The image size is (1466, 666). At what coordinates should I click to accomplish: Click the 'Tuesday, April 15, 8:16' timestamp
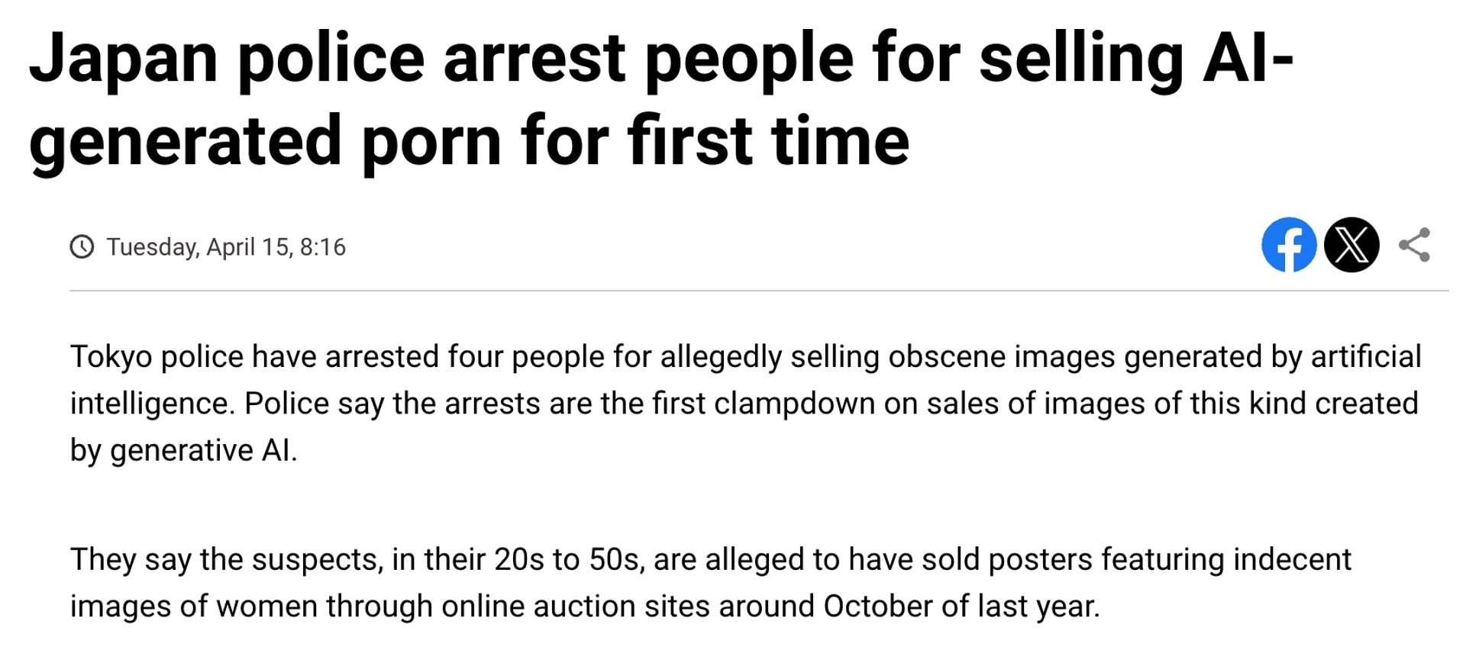(x=226, y=247)
